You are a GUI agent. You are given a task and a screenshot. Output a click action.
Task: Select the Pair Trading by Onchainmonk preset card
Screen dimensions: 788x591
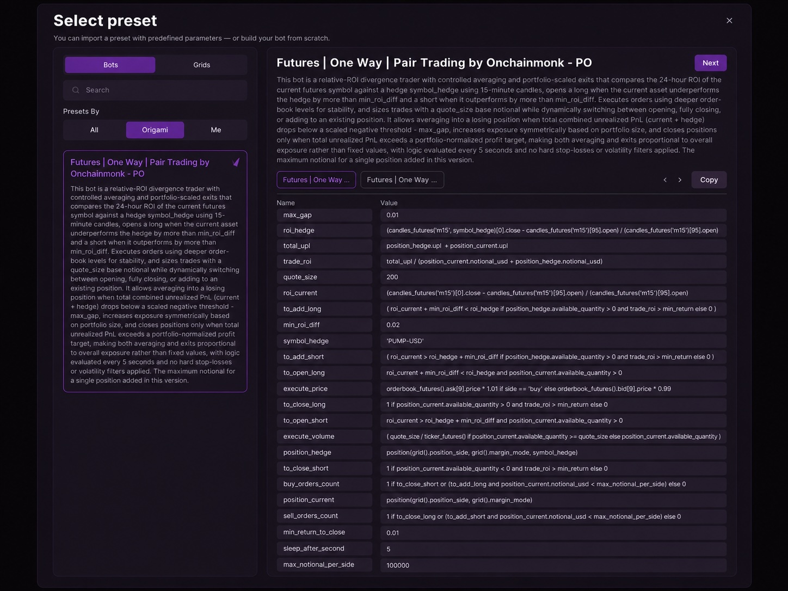(x=155, y=271)
